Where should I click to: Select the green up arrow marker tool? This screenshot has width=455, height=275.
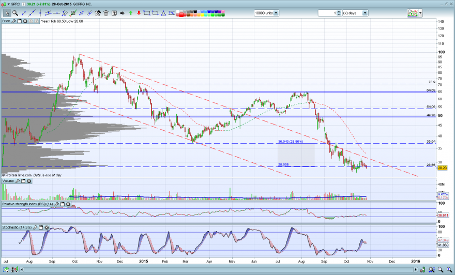point(131,13)
